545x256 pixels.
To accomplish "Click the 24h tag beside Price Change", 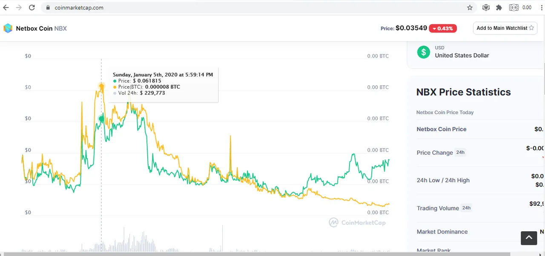I will (460, 152).
